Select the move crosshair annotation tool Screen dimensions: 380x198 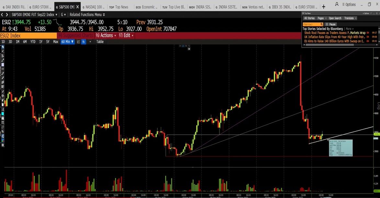coord(3,96)
